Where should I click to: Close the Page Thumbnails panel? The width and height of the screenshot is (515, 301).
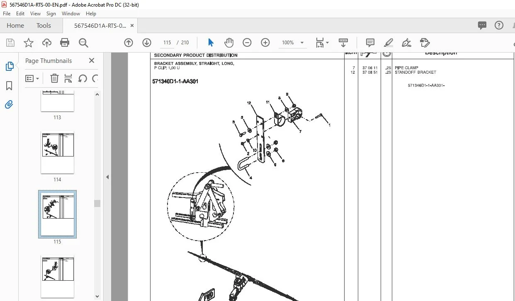point(92,60)
